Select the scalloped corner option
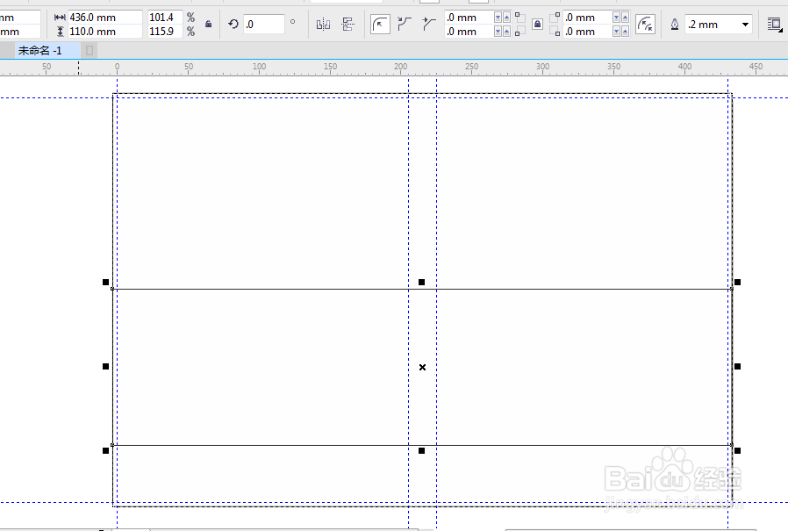The width and height of the screenshot is (788, 531). point(405,25)
